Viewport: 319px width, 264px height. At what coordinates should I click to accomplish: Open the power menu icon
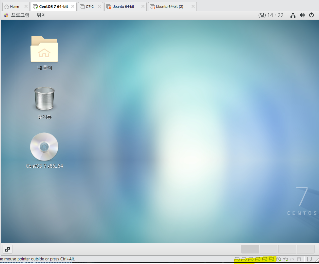[x=311, y=15]
